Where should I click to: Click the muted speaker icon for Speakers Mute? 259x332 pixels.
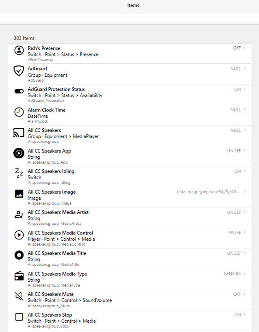[x=19, y=297]
